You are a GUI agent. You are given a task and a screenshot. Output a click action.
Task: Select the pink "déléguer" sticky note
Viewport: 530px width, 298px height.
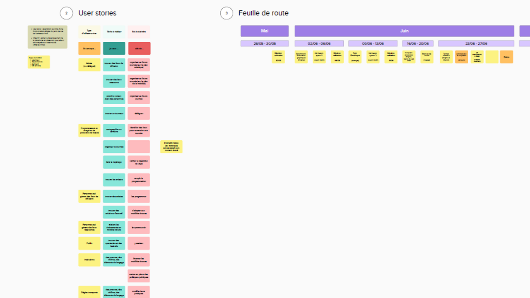coord(139,113)
